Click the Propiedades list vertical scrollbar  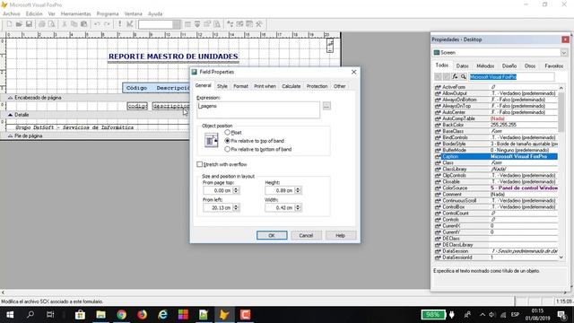click(561, 172)
